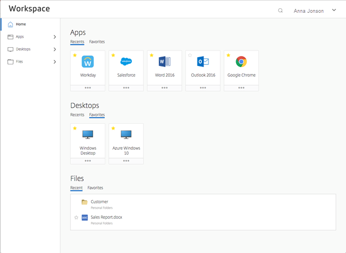This screenshot has height=253, width=346.
Task: Star the Sales Report.docx file
Action: (77, 217)
